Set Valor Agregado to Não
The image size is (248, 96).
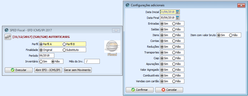click(x=177, y=70)
